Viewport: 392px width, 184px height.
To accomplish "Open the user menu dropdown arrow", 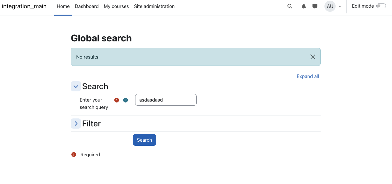I will pyautogui.click(x=340, y=7).
